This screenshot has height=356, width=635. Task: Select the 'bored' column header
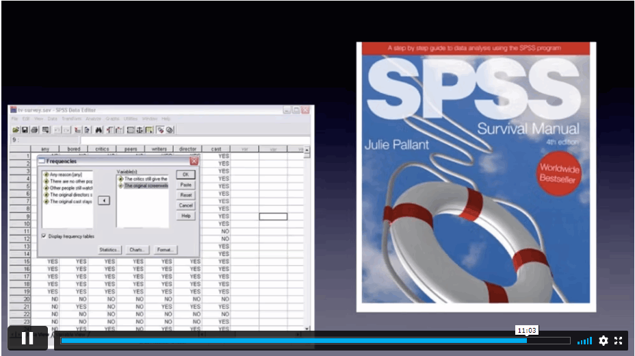point(74,149)
